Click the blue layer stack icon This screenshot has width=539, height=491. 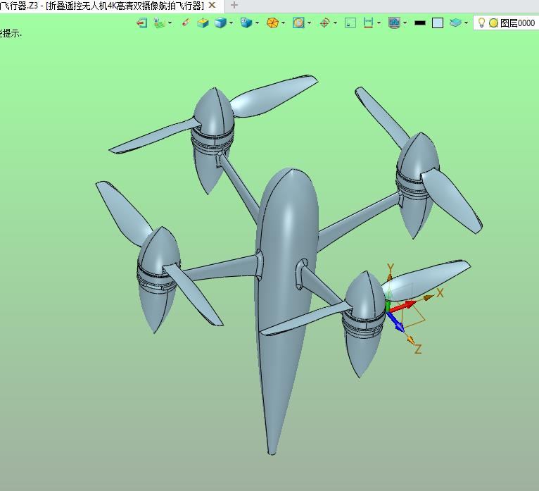click(x=455, y=23)
